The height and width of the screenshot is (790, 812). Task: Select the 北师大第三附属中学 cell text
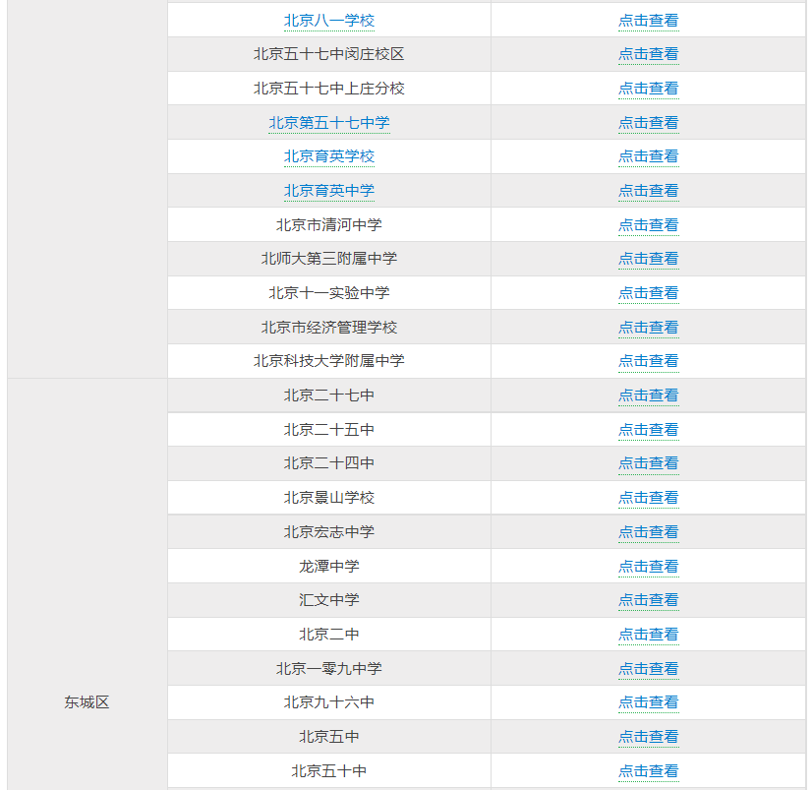pyautogui.click(x=329, y=259)
